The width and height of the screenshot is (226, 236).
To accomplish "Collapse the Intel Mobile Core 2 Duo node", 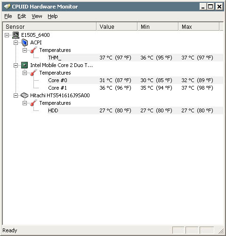I will tap(16, 65).
